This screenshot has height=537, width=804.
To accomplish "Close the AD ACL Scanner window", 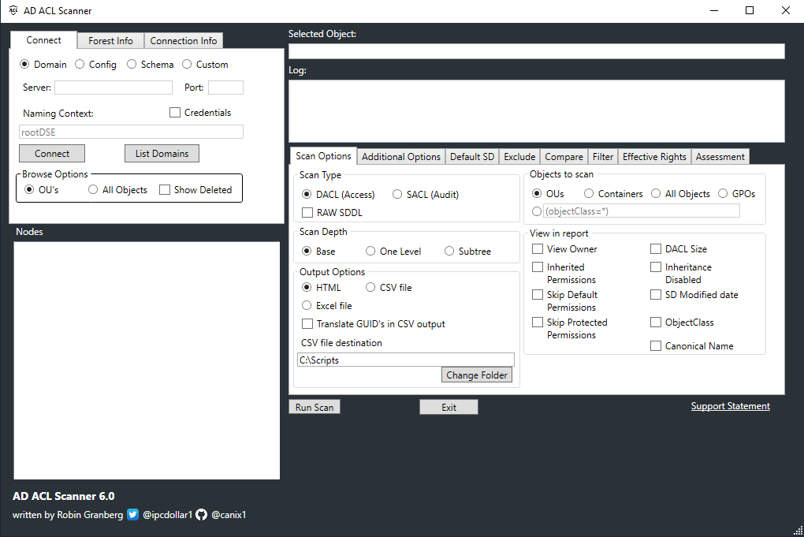I will click(x=786, y=10).
